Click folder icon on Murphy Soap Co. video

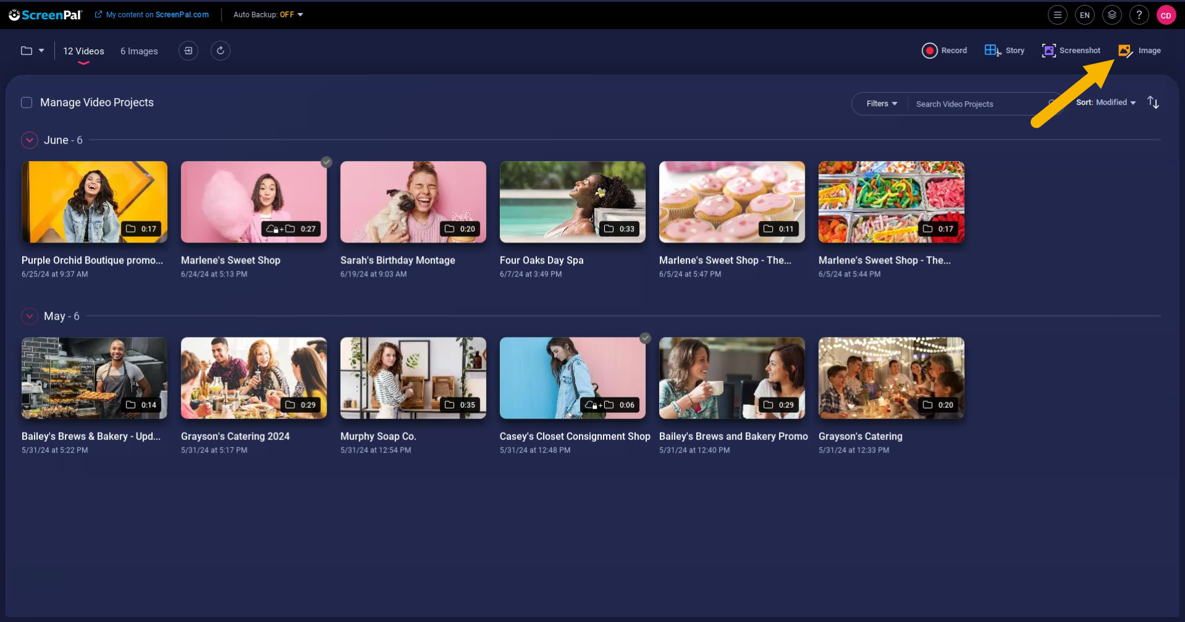tap(449, 405)
